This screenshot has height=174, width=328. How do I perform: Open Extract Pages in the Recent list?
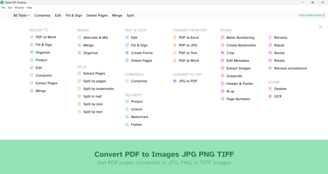coord(46,83)
